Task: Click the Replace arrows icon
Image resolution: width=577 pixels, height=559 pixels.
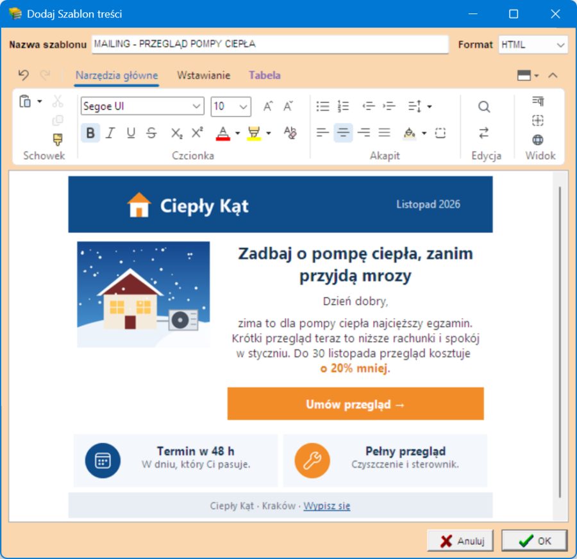Action: tap(484, 133)
